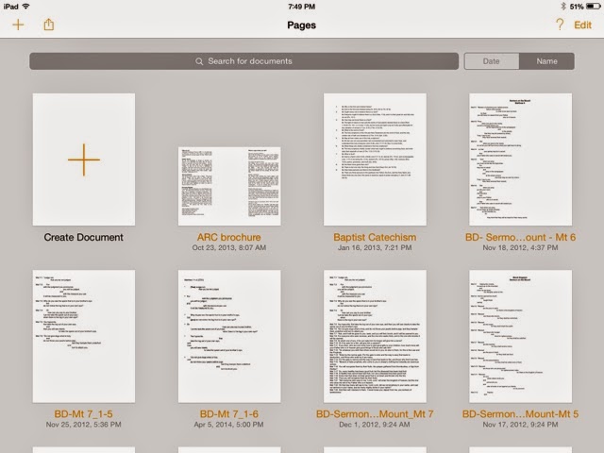The width and height of the screenshot is (604, 453).
Task: Click the date Nov 25, 2012, 5:36 PM
Action: pos(84,425)
